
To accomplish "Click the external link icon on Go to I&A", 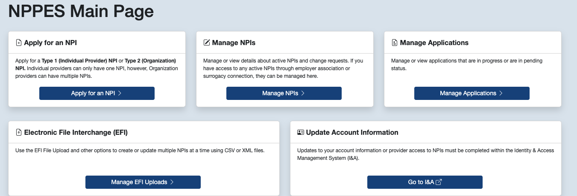I will [x=439, y=182].
